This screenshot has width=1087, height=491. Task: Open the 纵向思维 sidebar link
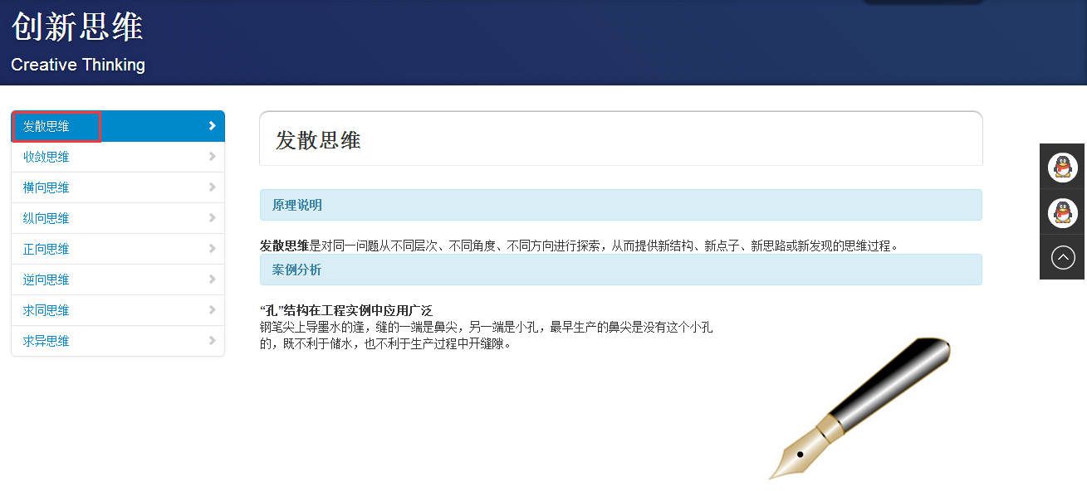[x=47, y=218]
